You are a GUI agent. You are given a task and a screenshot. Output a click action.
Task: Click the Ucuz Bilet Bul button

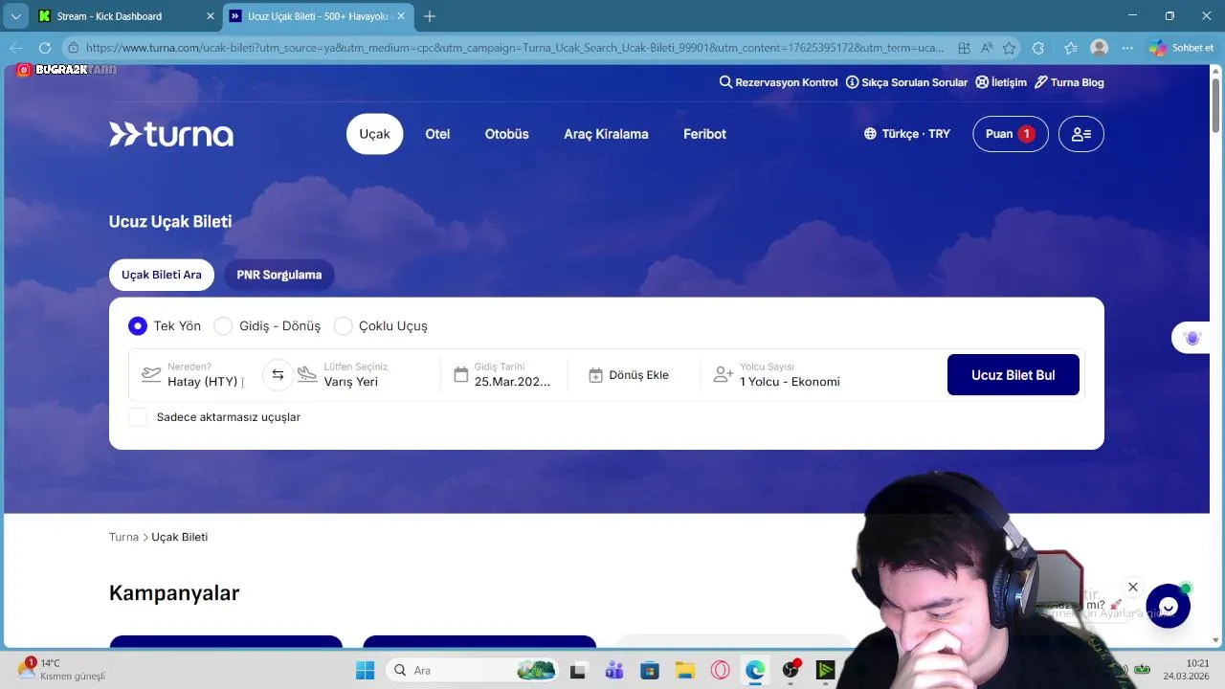pyautogui.click(x=1013, y=375)
